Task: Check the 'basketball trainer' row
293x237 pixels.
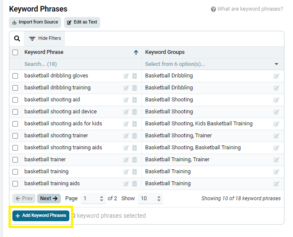Action: click(x=15, y=160)
